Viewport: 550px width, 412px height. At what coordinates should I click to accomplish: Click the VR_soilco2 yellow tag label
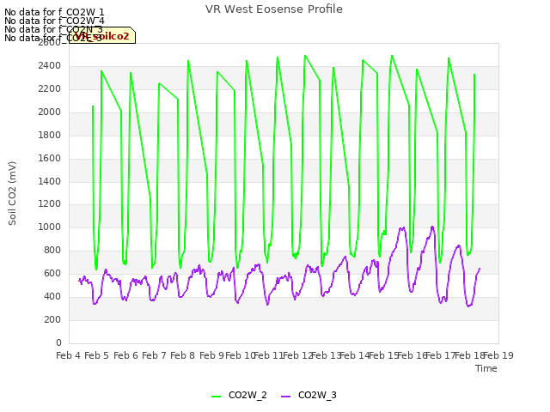point(102,36)
